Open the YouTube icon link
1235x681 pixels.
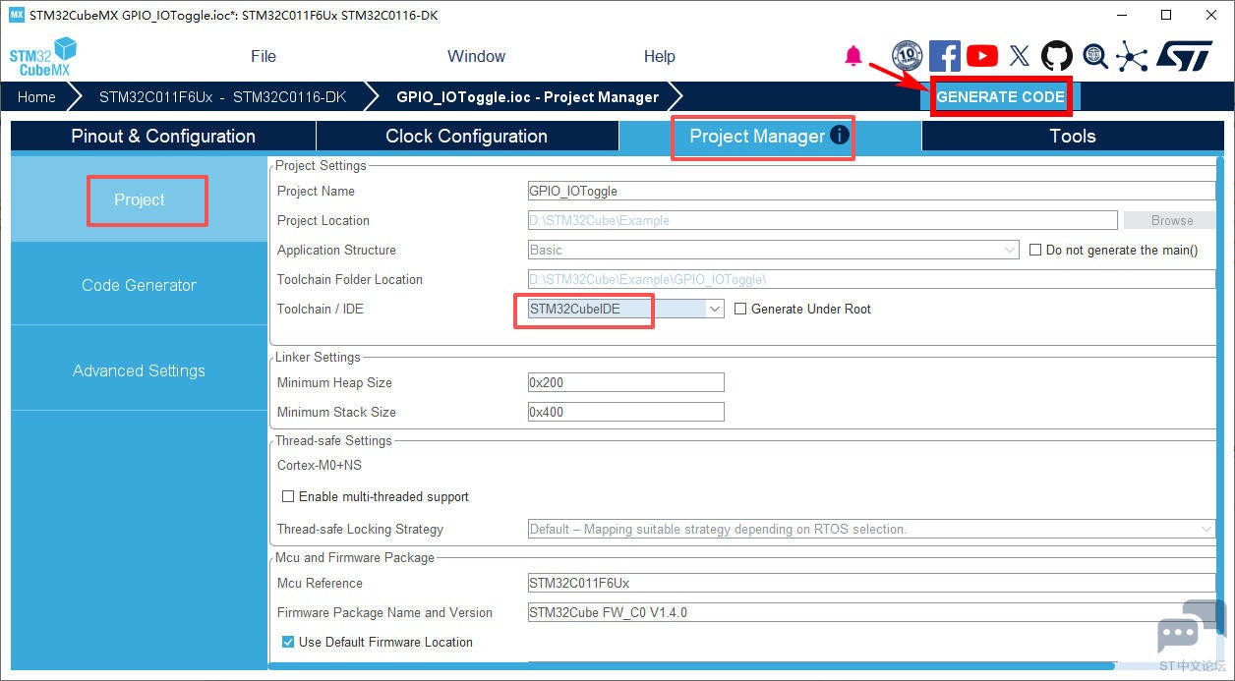click(x=981, y=56)
